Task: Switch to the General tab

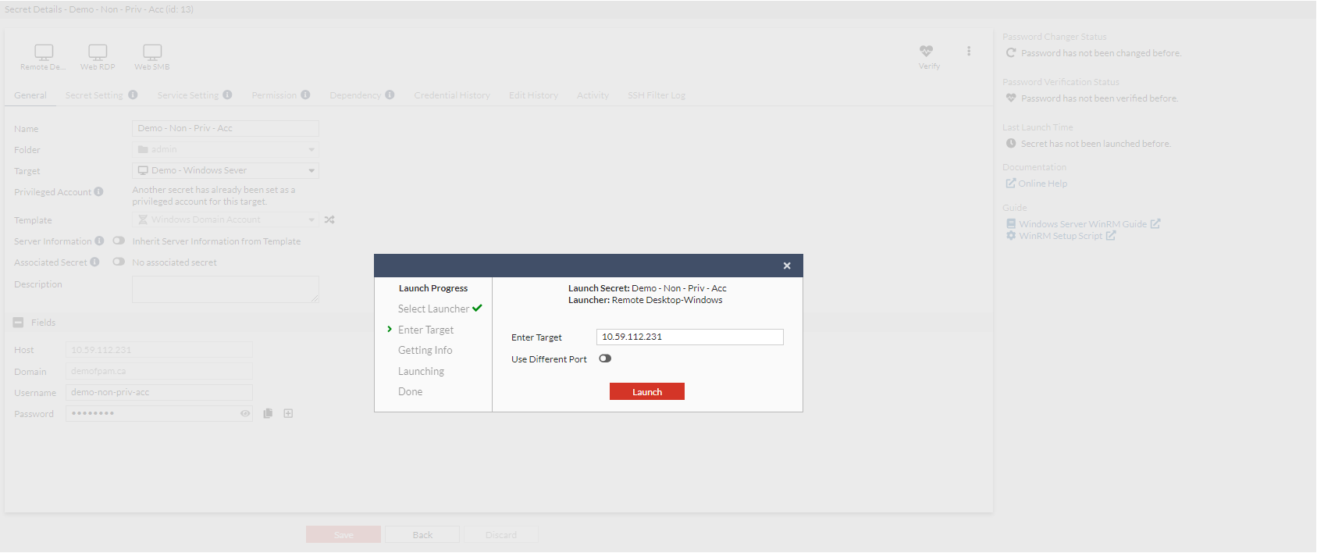Action: (x=30, y=95)
